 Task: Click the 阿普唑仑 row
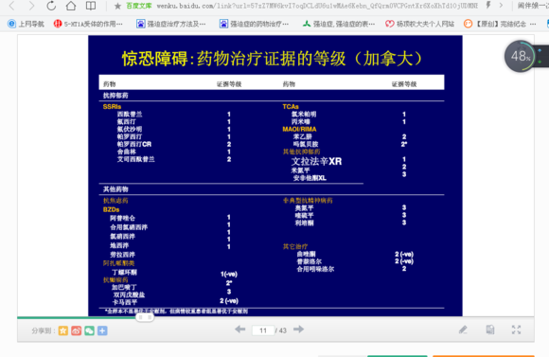(122, 218)
